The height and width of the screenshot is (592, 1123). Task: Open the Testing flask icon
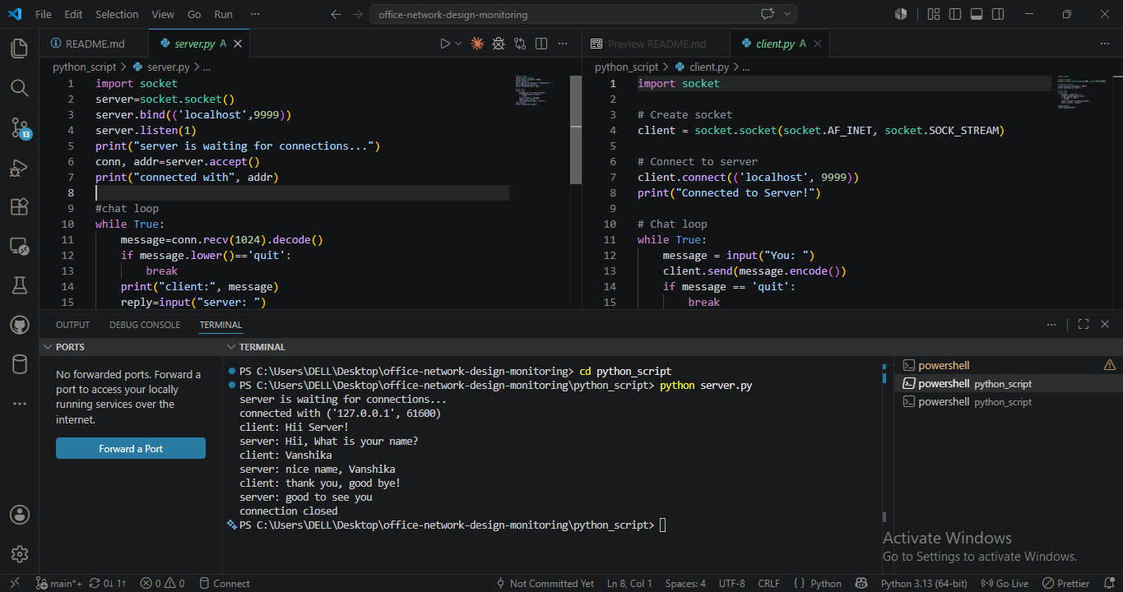pos(20,285)
